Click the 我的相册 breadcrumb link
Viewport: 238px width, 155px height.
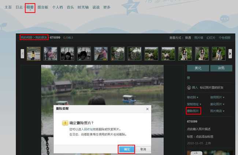[x=26, y=37]
